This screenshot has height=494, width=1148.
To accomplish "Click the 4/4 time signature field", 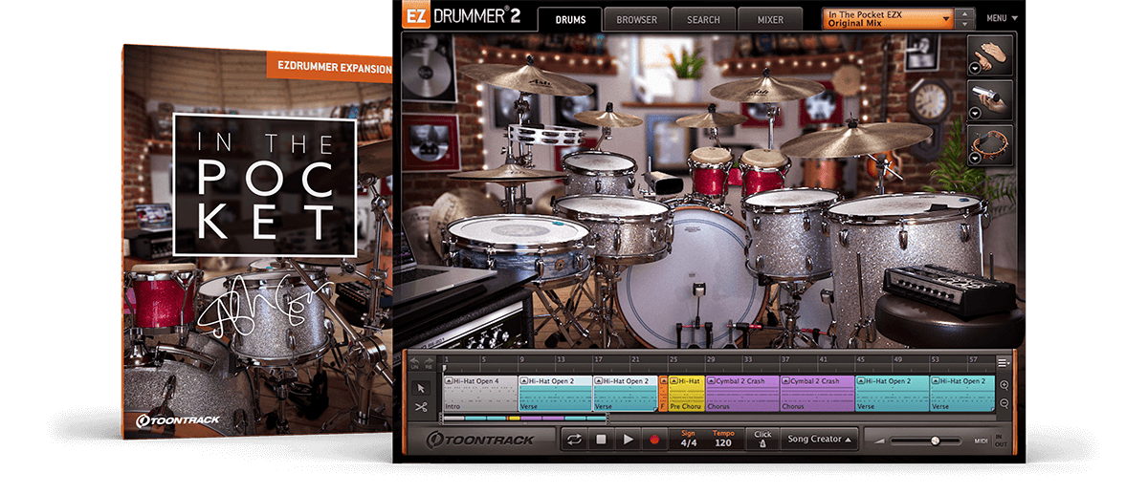I will tap(689, 440).
